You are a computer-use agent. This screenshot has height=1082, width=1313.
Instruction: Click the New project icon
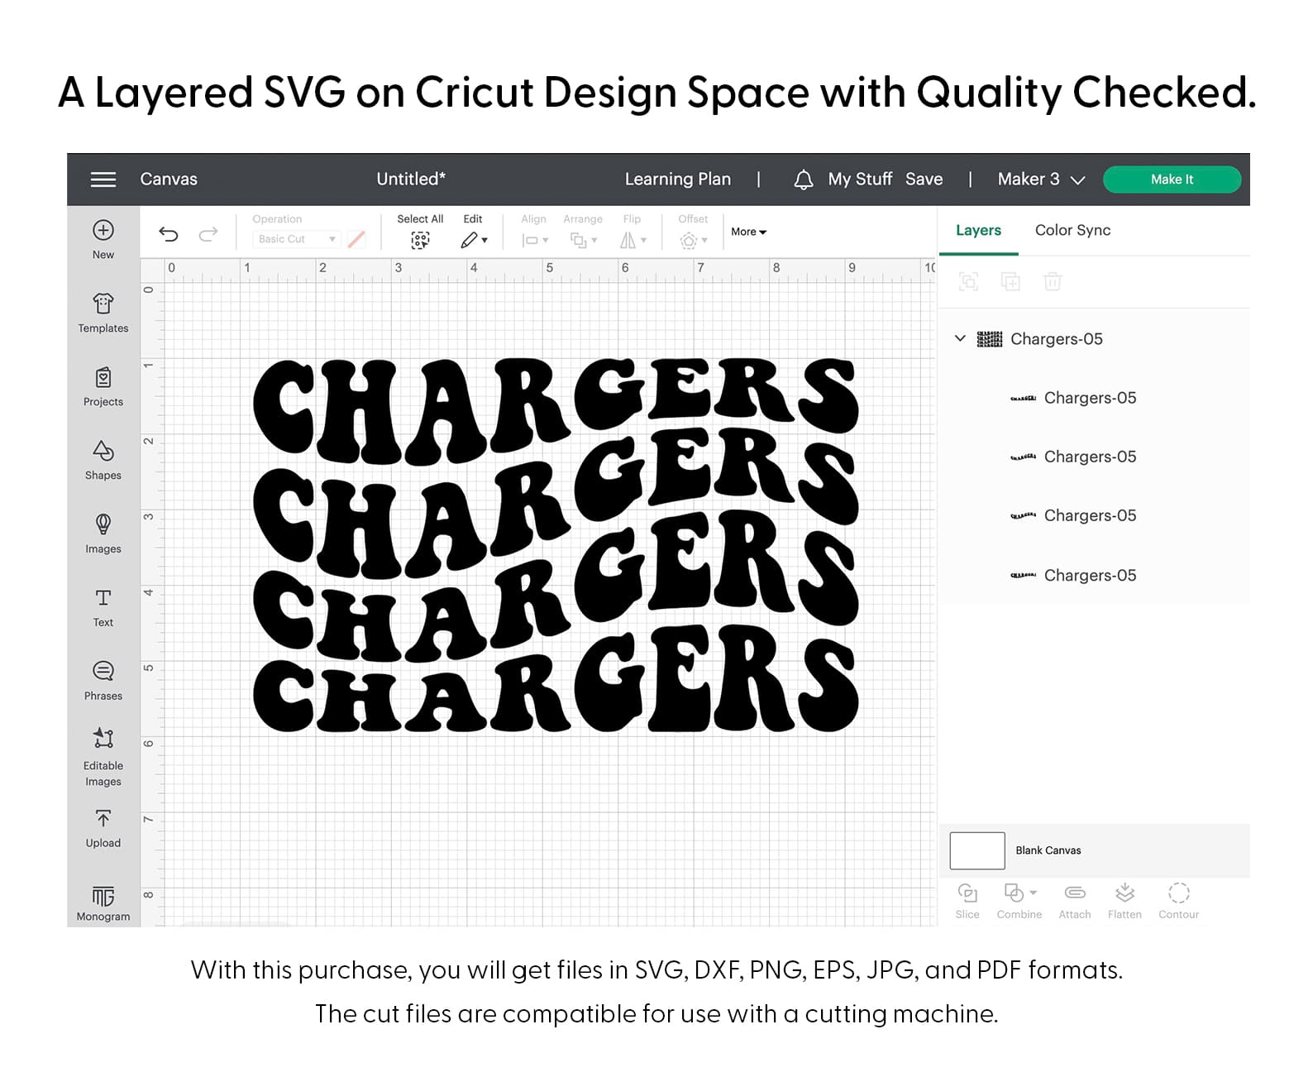pos(103,231)
